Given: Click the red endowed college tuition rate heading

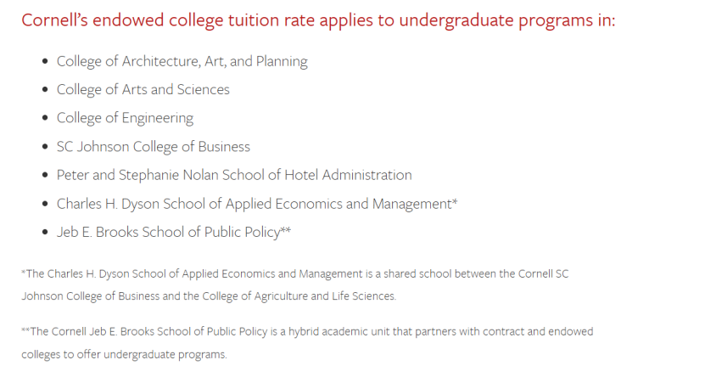Looking at the screenshot, I should (x=318, y=20).
